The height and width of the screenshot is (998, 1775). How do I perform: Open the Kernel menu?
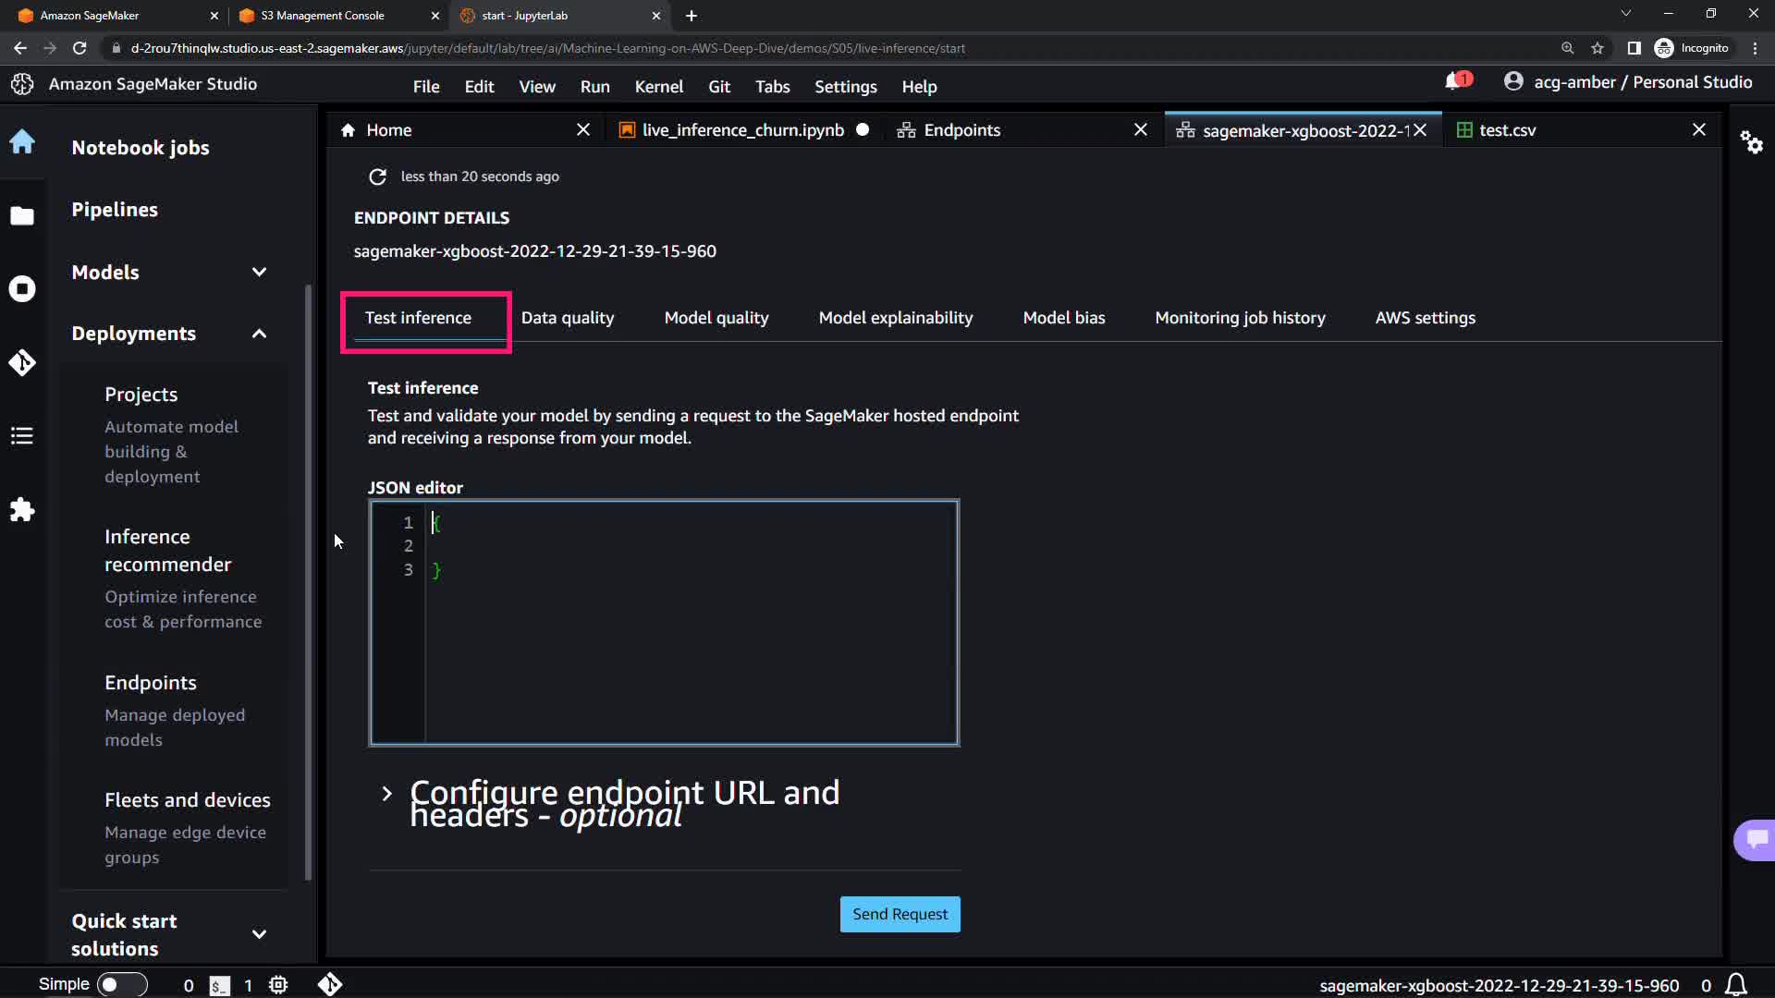coord(658,87)
